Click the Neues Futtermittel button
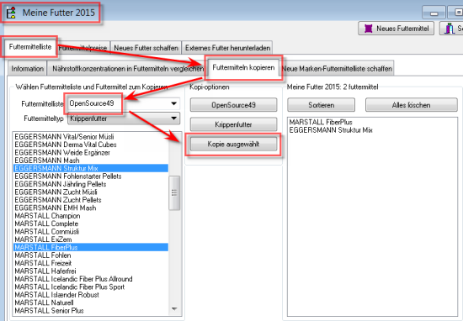The width and height of the screenshot is (463, 321). (x=396, y=29)
